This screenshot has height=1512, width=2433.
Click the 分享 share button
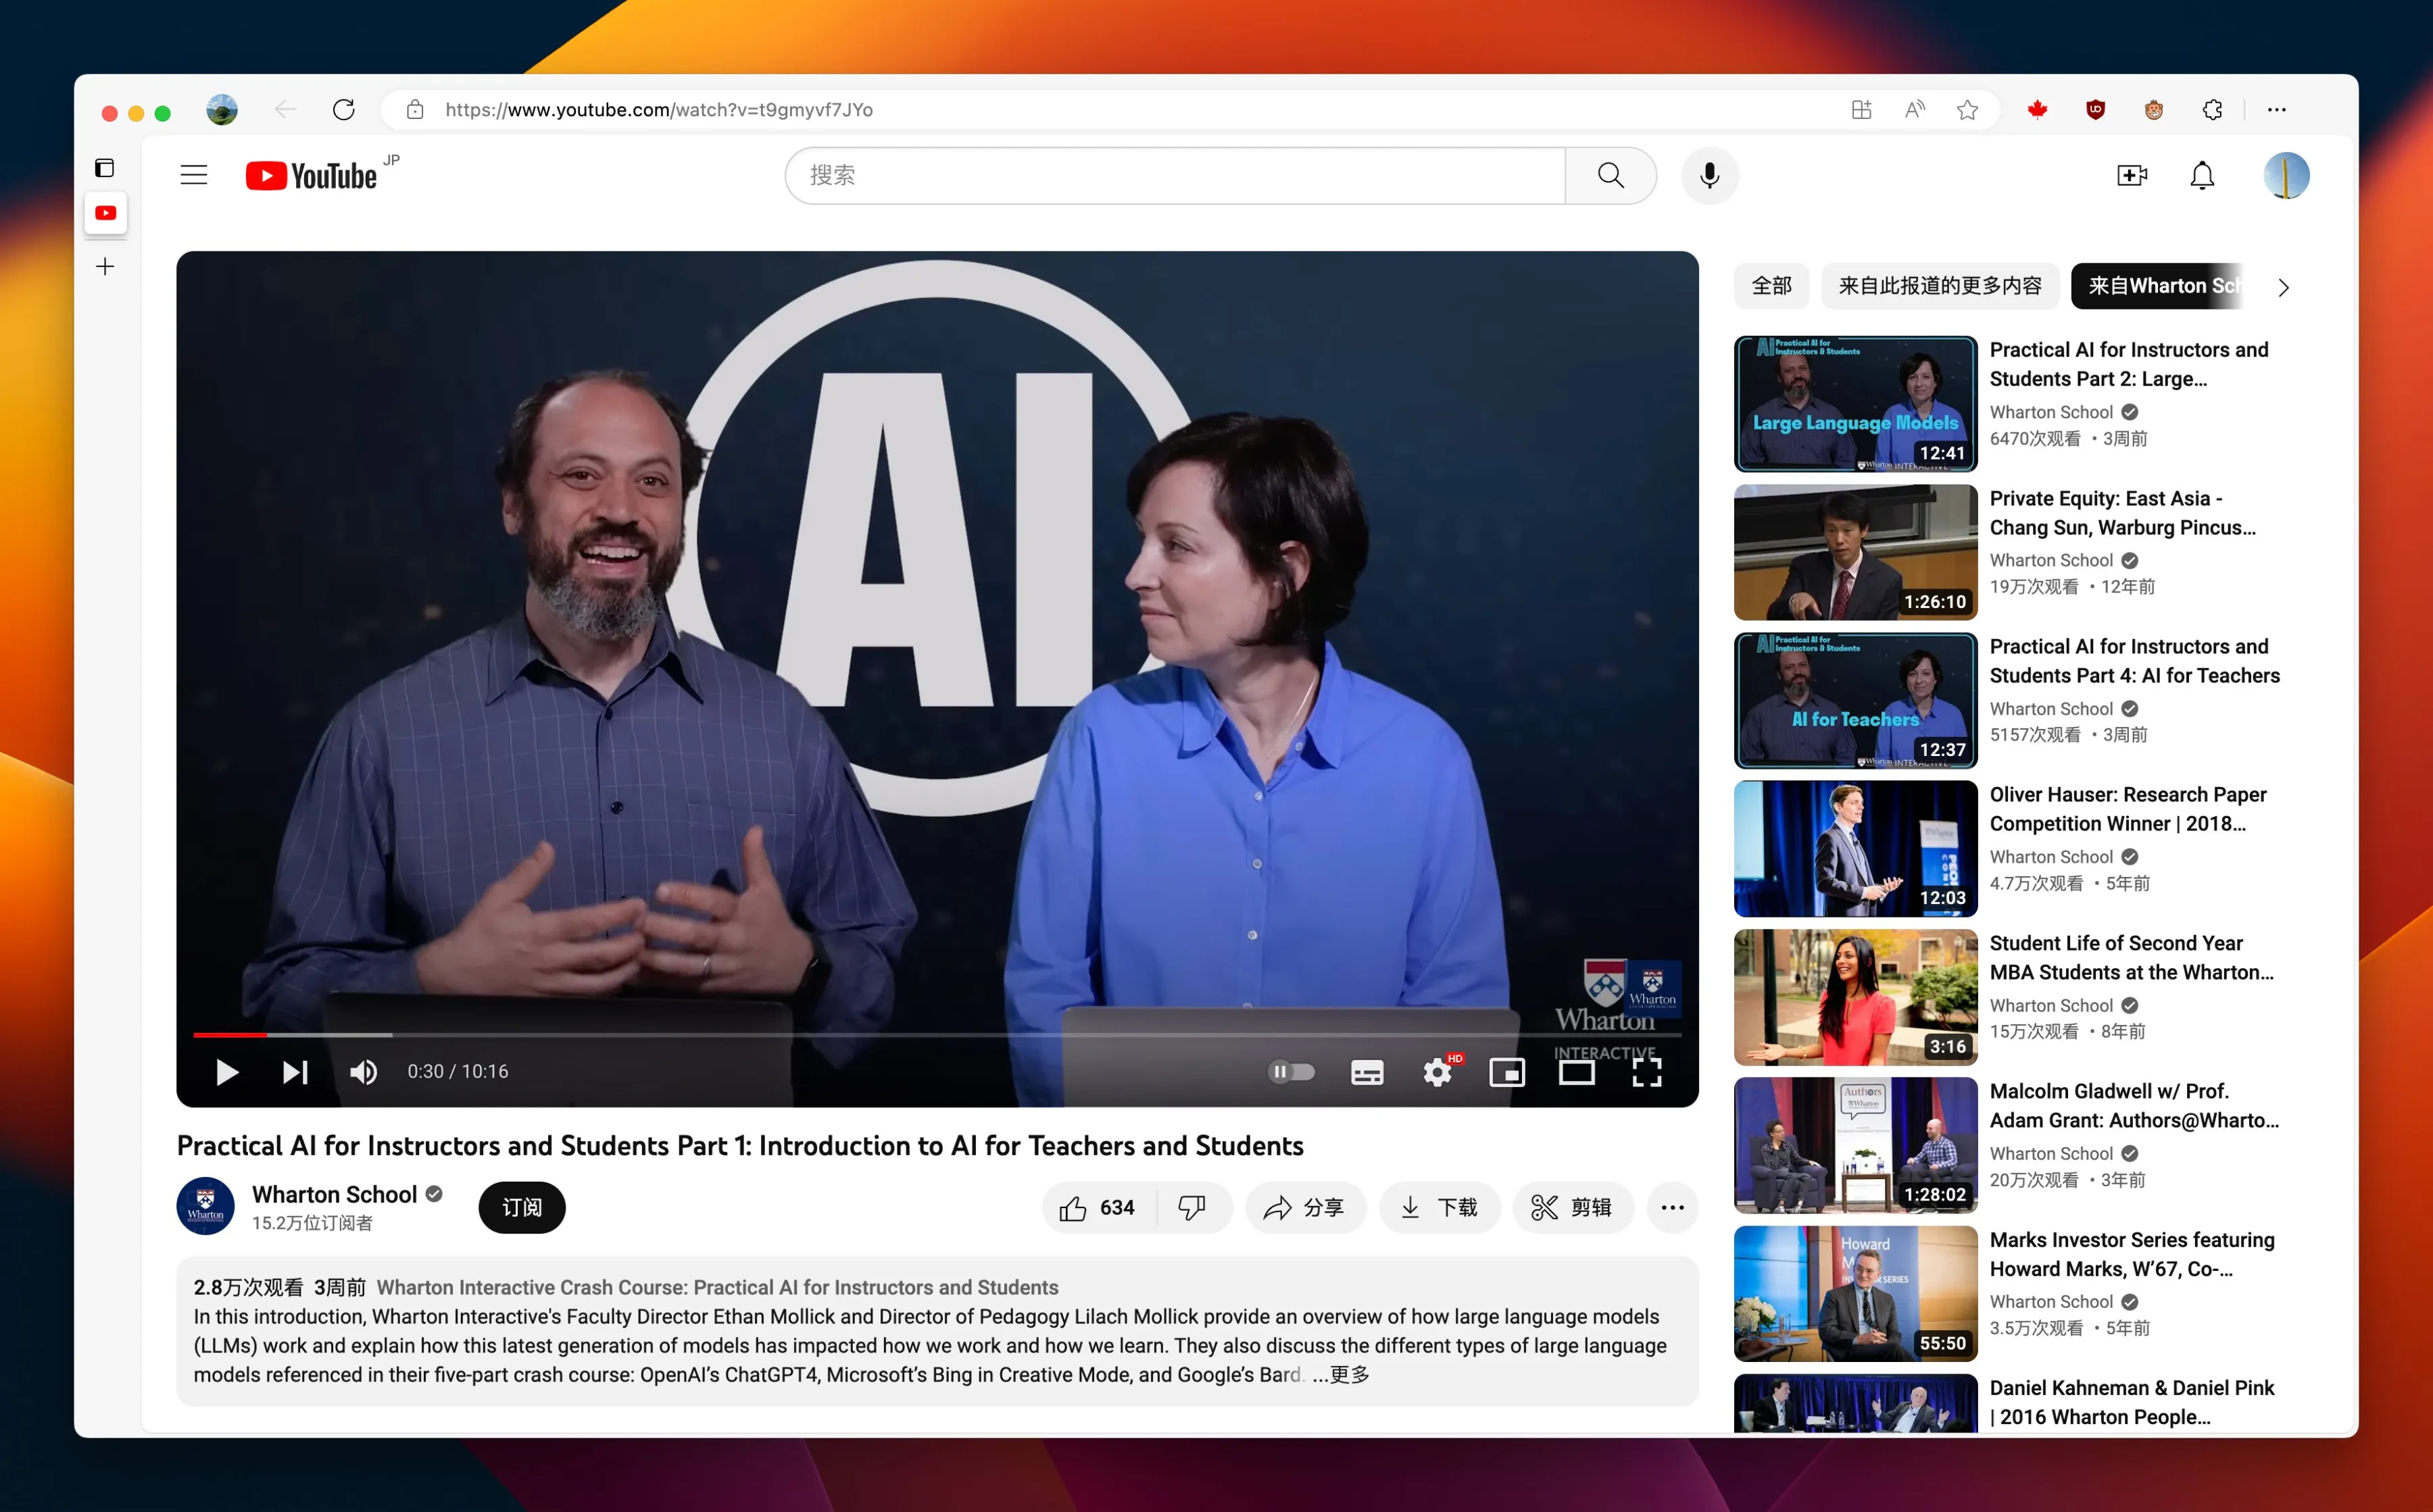[x=1304, y=1208]
